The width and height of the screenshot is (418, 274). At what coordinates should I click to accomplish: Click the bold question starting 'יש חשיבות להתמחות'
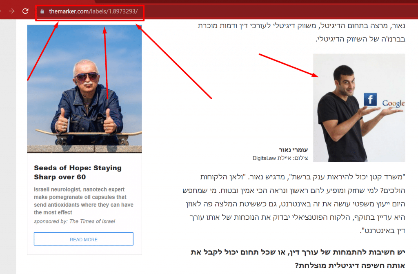[298, 259]
